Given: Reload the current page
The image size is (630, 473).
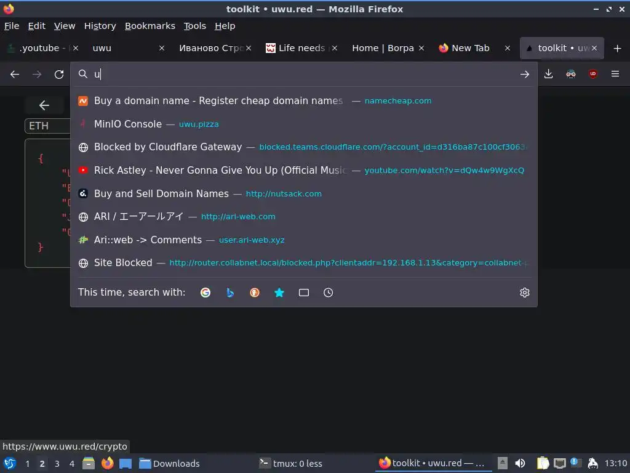Looking at the screenshot, I should tap(59, 75).
